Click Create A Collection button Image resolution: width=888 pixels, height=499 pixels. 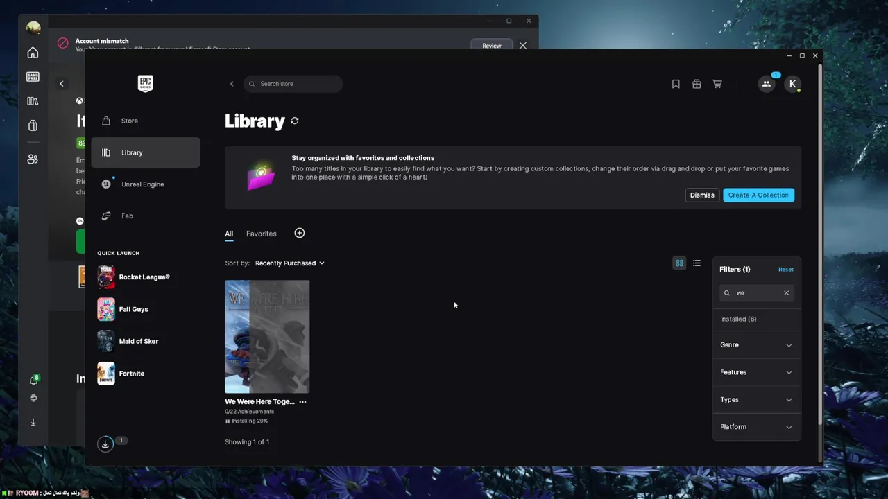(758, 195)
